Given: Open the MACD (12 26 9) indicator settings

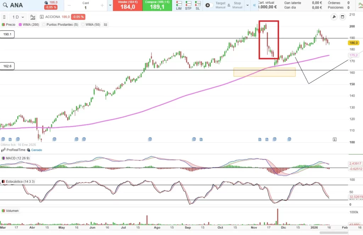Looking at the screenshot, I should pyautogui.click(x=17, y=158).
